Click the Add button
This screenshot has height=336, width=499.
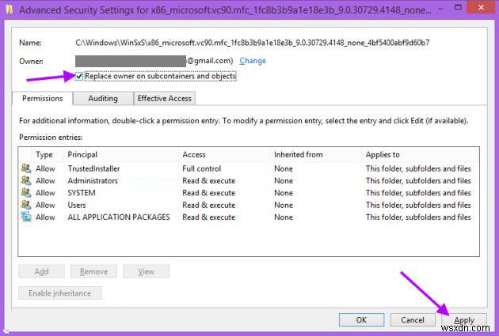(x=41, y=271)
